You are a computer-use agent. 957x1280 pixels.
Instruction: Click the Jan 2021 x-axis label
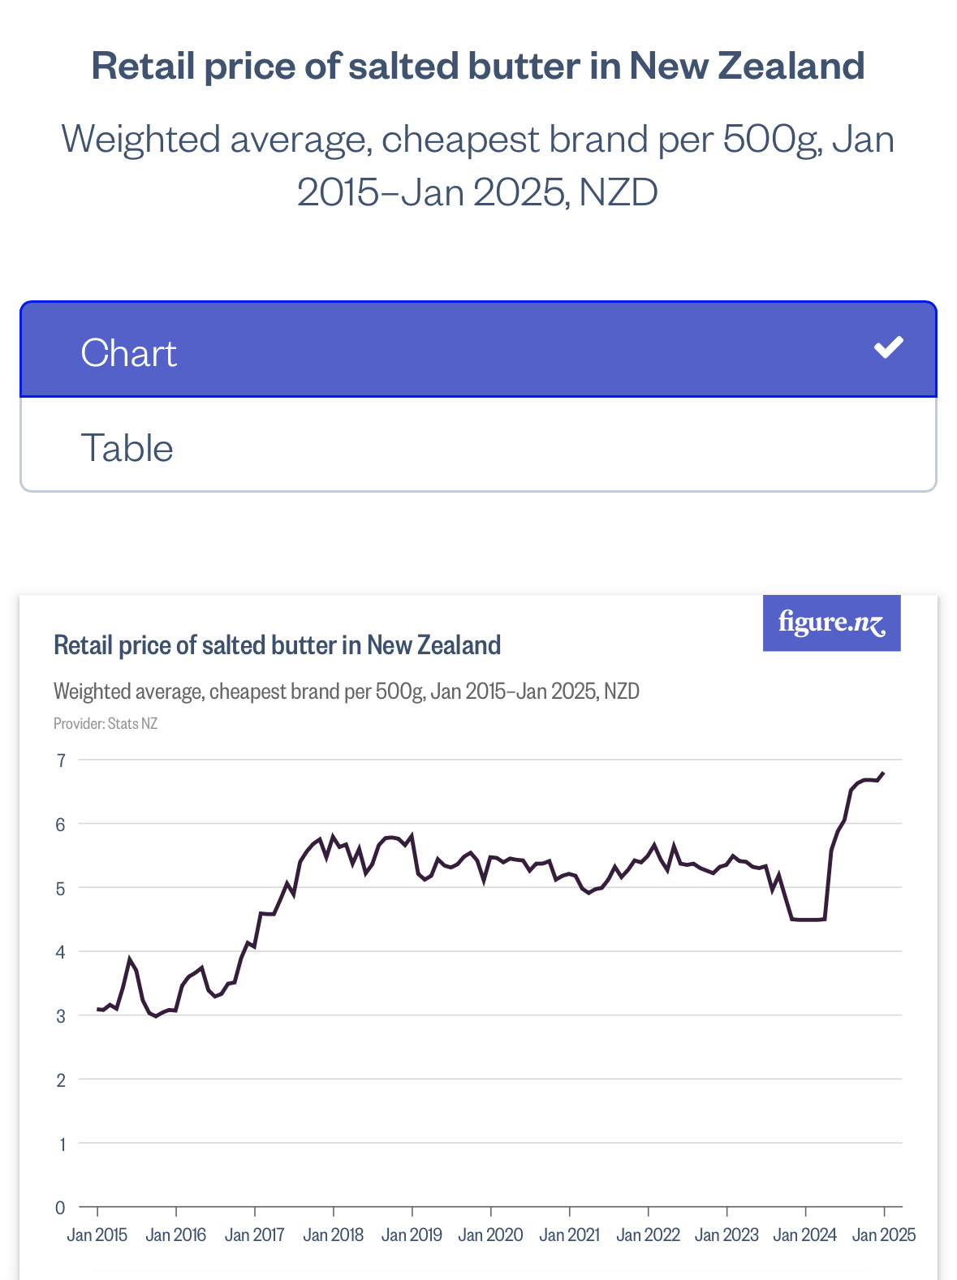pos(569,1235)
